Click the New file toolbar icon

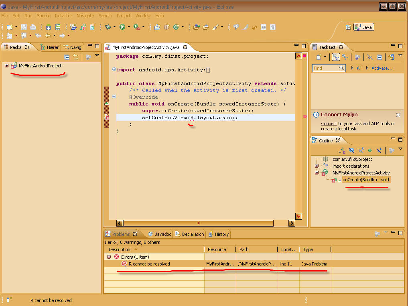[10, 27]
